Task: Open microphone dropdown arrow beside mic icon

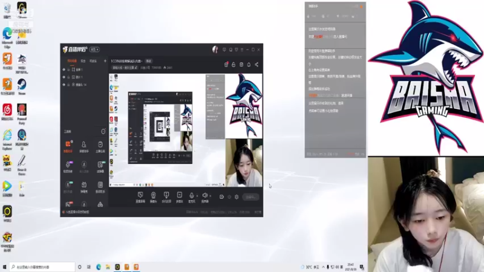Action: coord(197,196)
